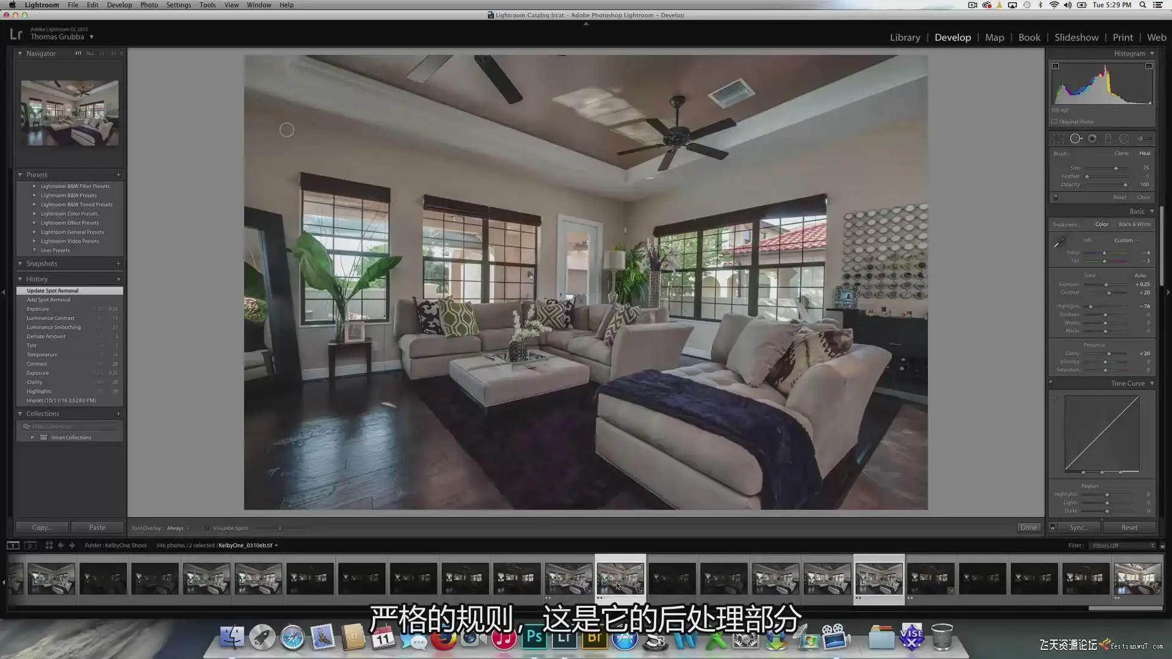This screenshot has width=1172, height=659.
Task: Select the Radial Filter tool
Action: click(1124, 139)
